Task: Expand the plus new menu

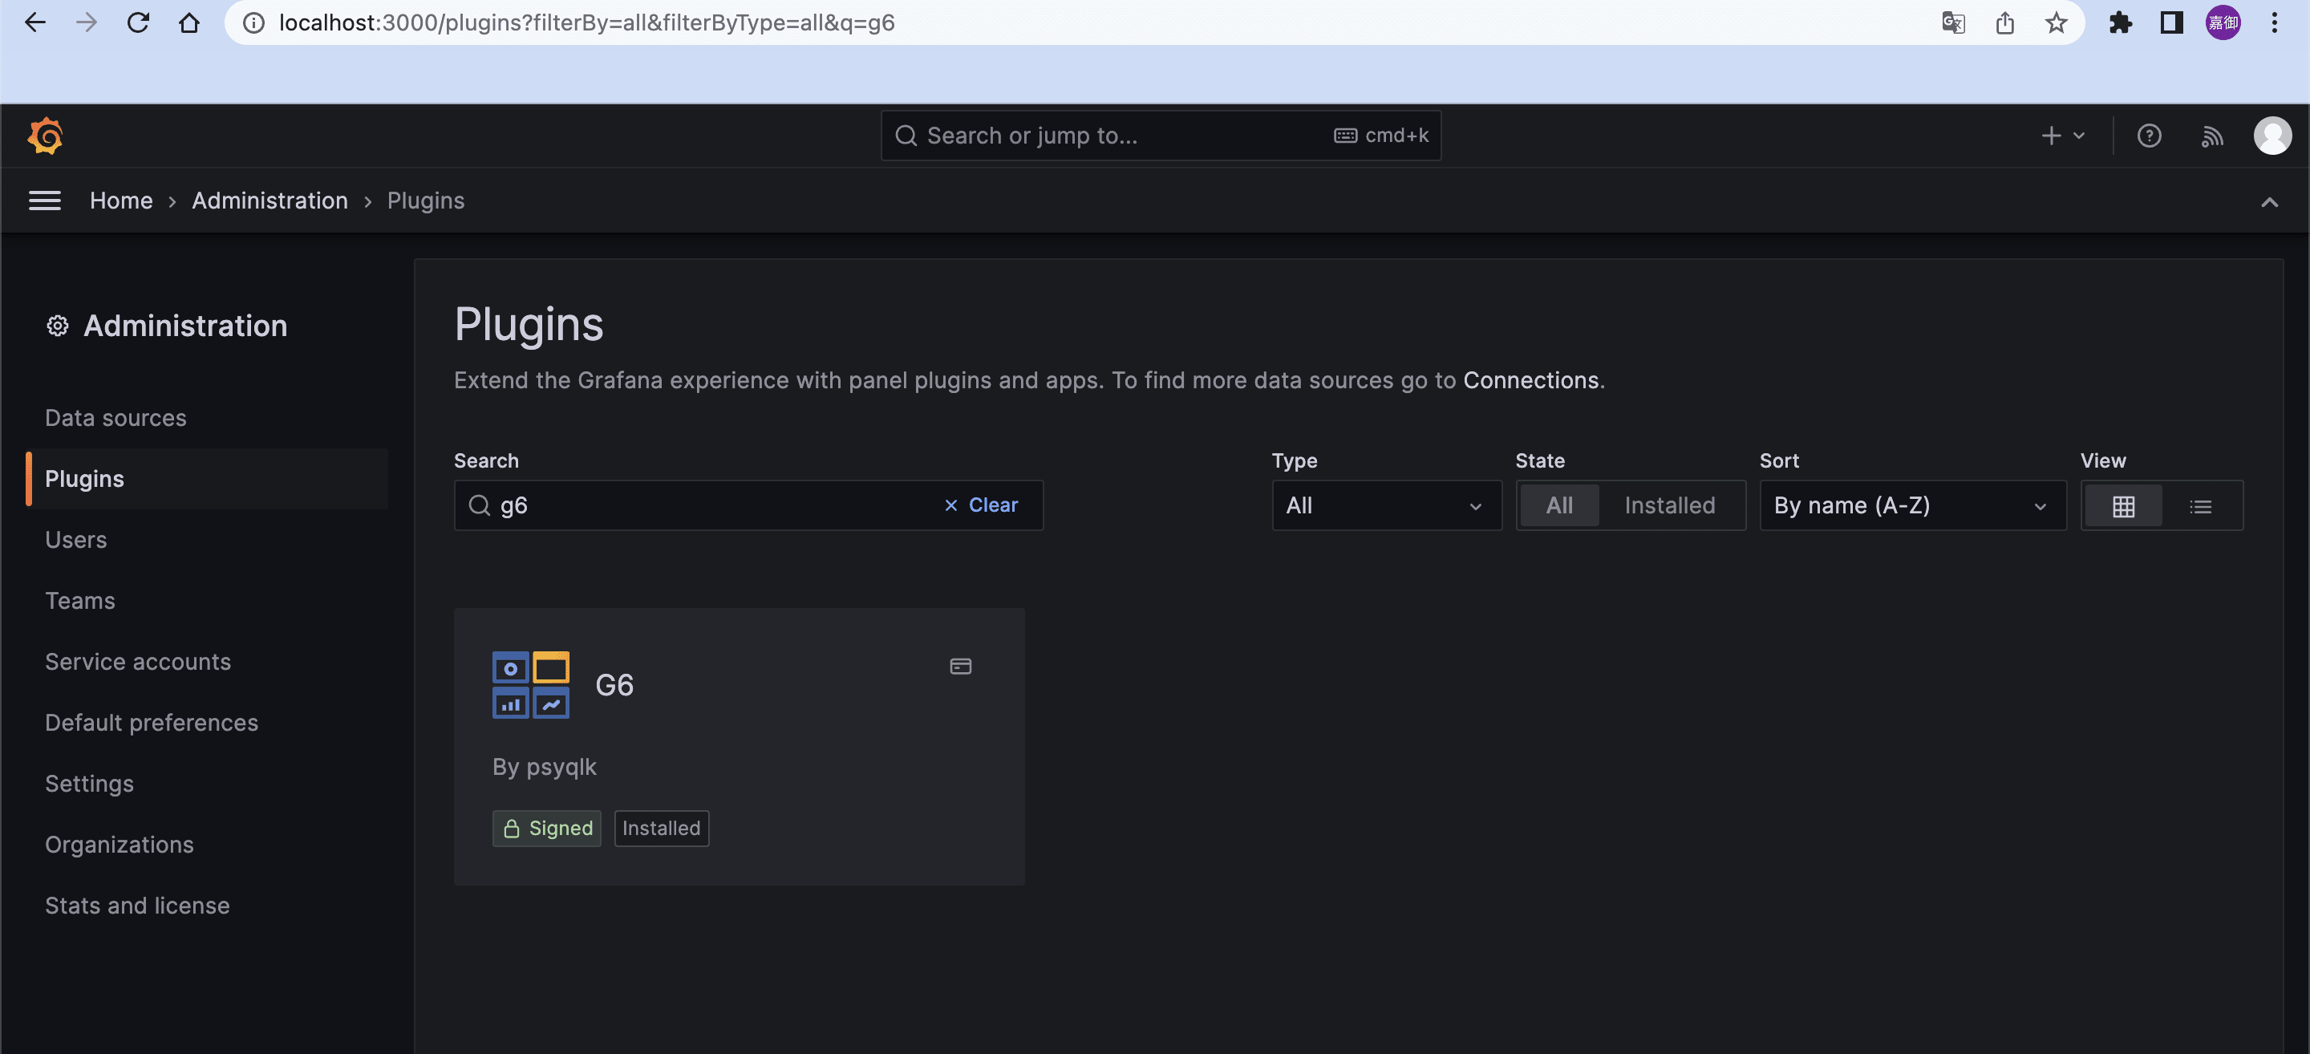Action: click(x=2061, y=136)
